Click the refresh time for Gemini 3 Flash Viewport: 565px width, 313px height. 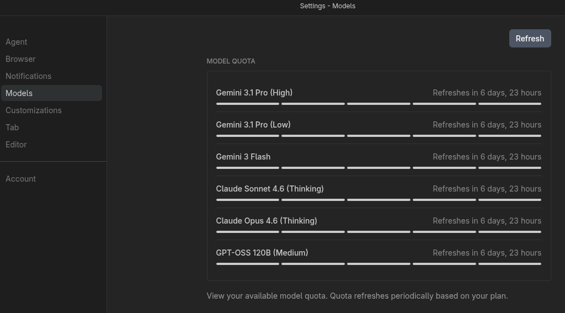pos(487,157)
